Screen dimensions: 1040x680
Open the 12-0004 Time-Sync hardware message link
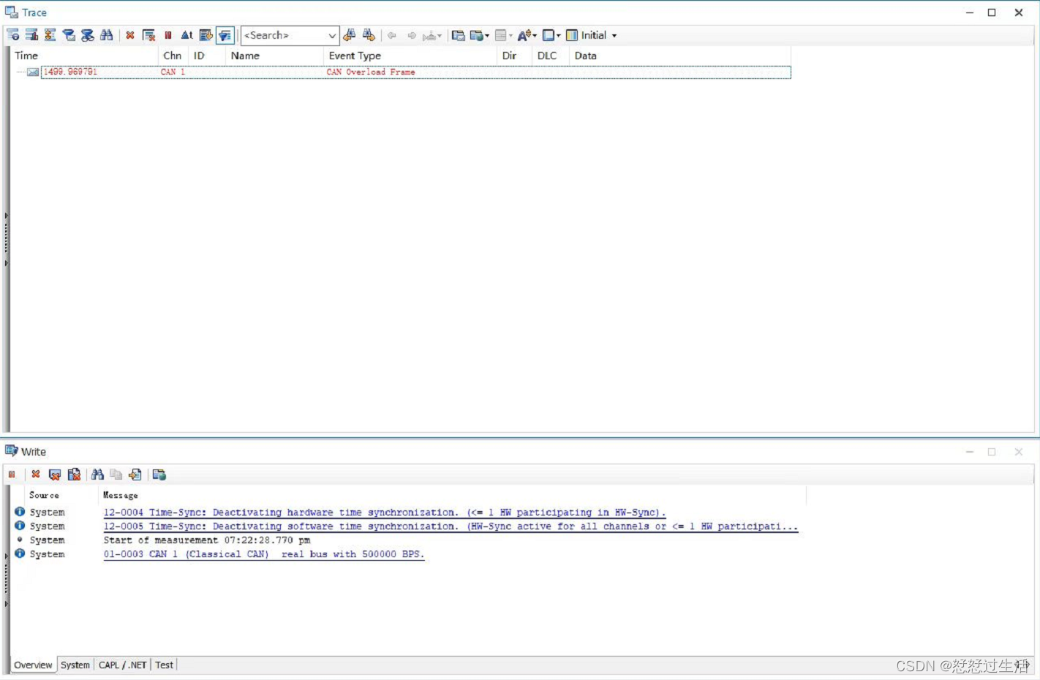coord(385,513)
